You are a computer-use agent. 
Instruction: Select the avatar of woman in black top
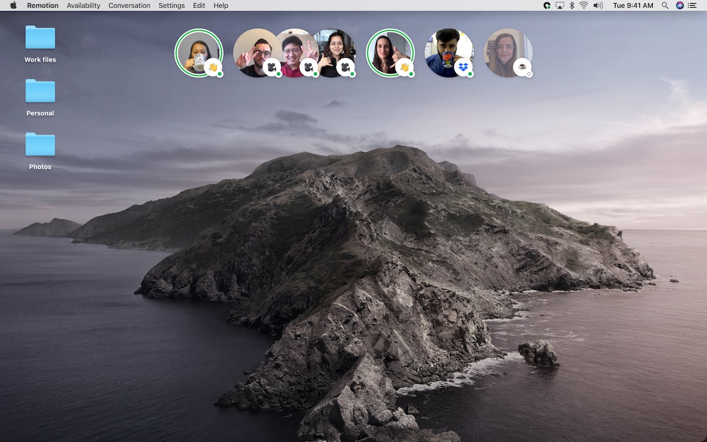[334, 53]
